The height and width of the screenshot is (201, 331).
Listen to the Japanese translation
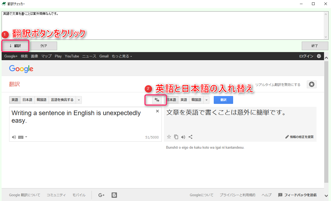point(183,137)
